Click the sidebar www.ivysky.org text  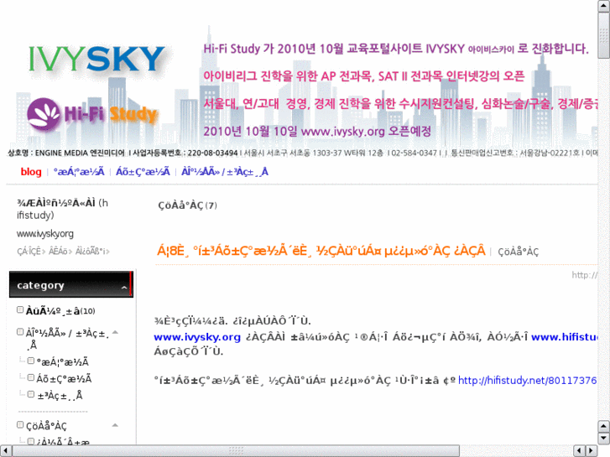click(x=45, y=234)
